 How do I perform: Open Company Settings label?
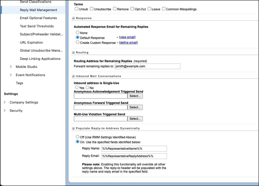(24, 102)
